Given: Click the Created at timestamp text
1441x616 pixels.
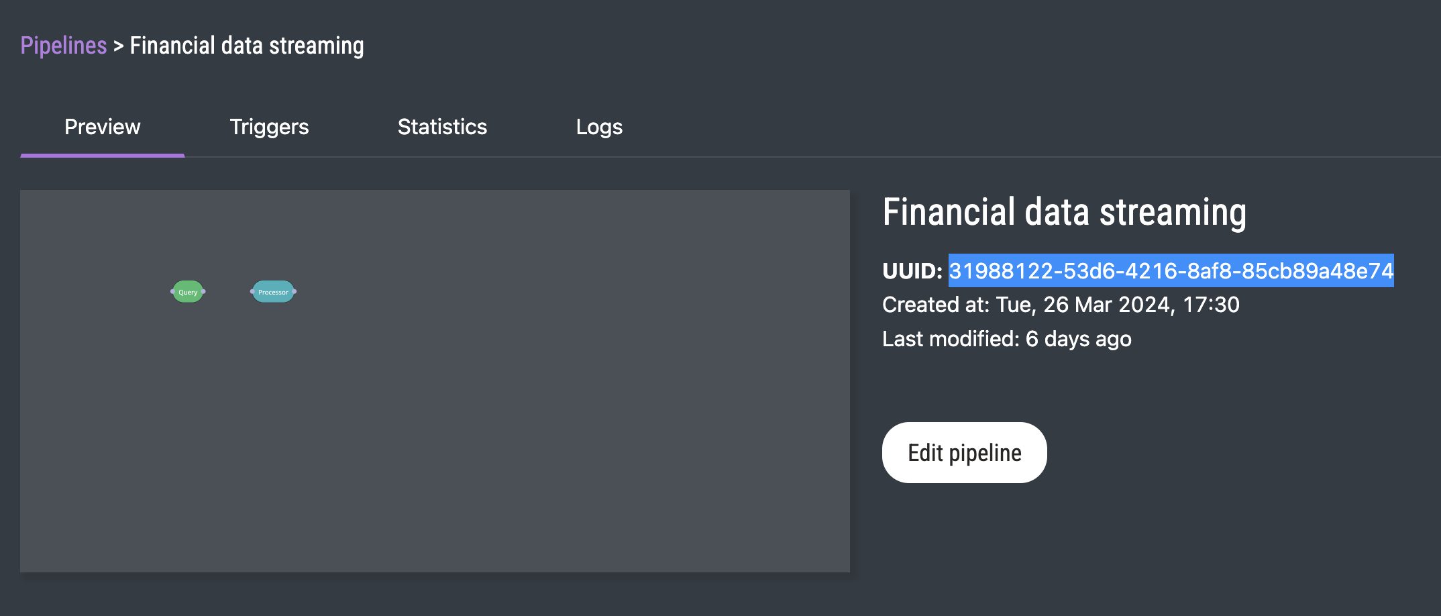Looking at the screenshot, I should coord(1061,305).
